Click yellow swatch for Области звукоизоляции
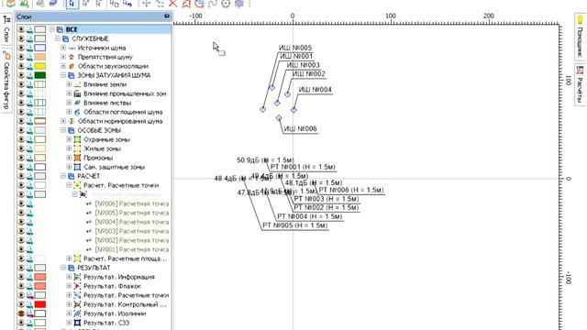The image size is (587, 330). 40,66
